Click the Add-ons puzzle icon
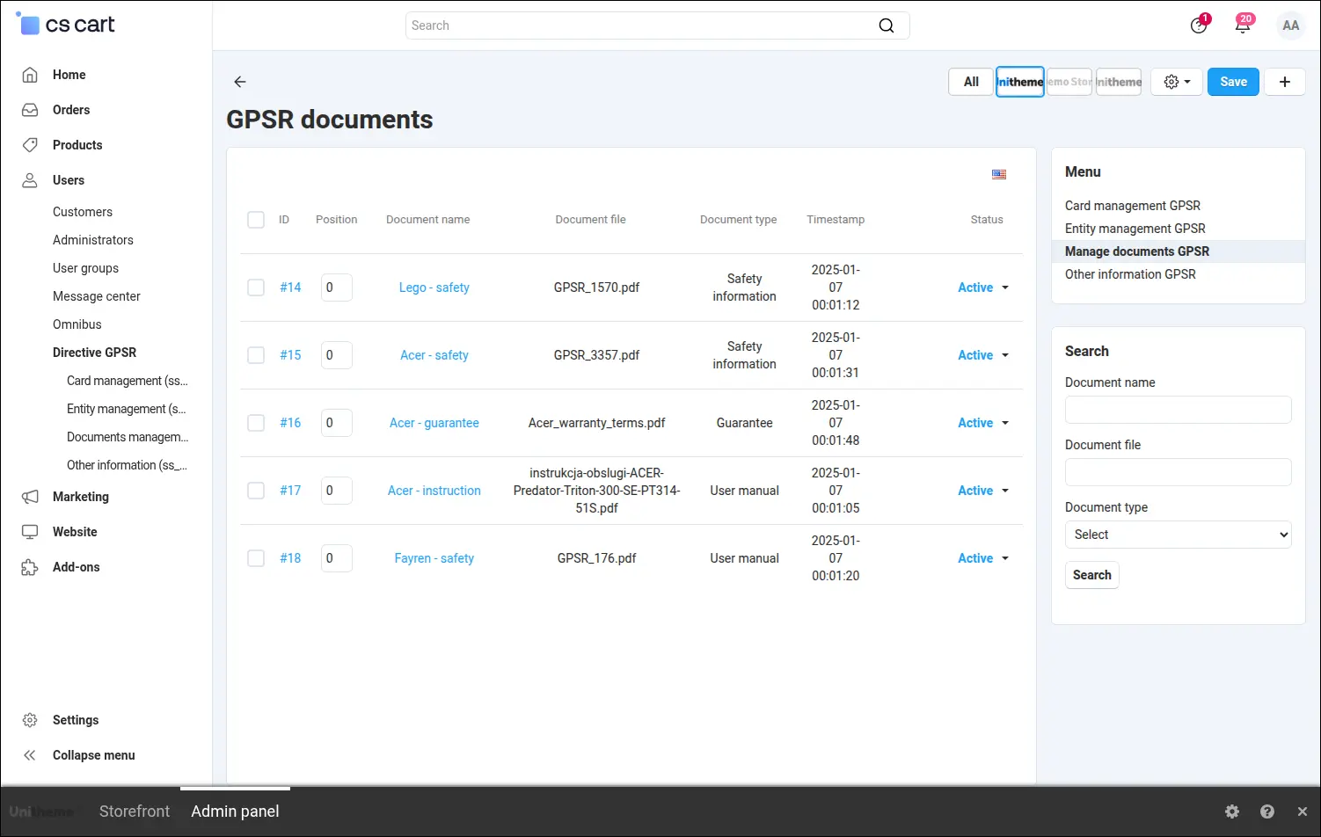 [x=30, y=567]
